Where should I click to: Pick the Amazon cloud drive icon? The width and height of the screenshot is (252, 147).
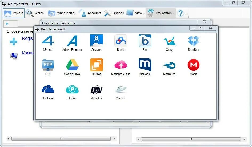(97, 41)
